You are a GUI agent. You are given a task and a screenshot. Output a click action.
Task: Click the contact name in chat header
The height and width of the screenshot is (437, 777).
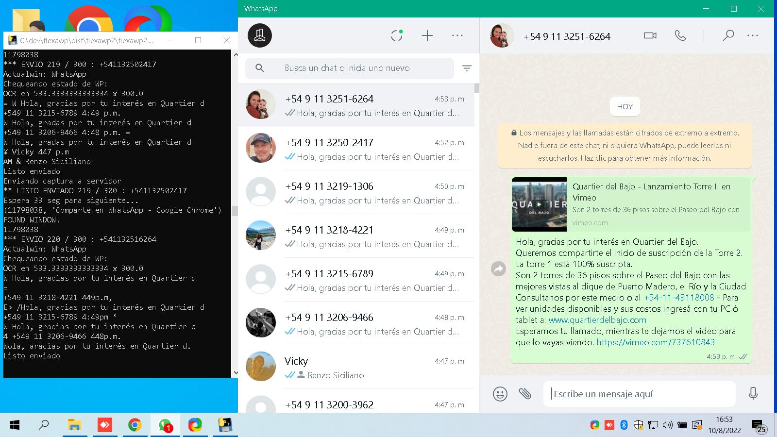567,36
